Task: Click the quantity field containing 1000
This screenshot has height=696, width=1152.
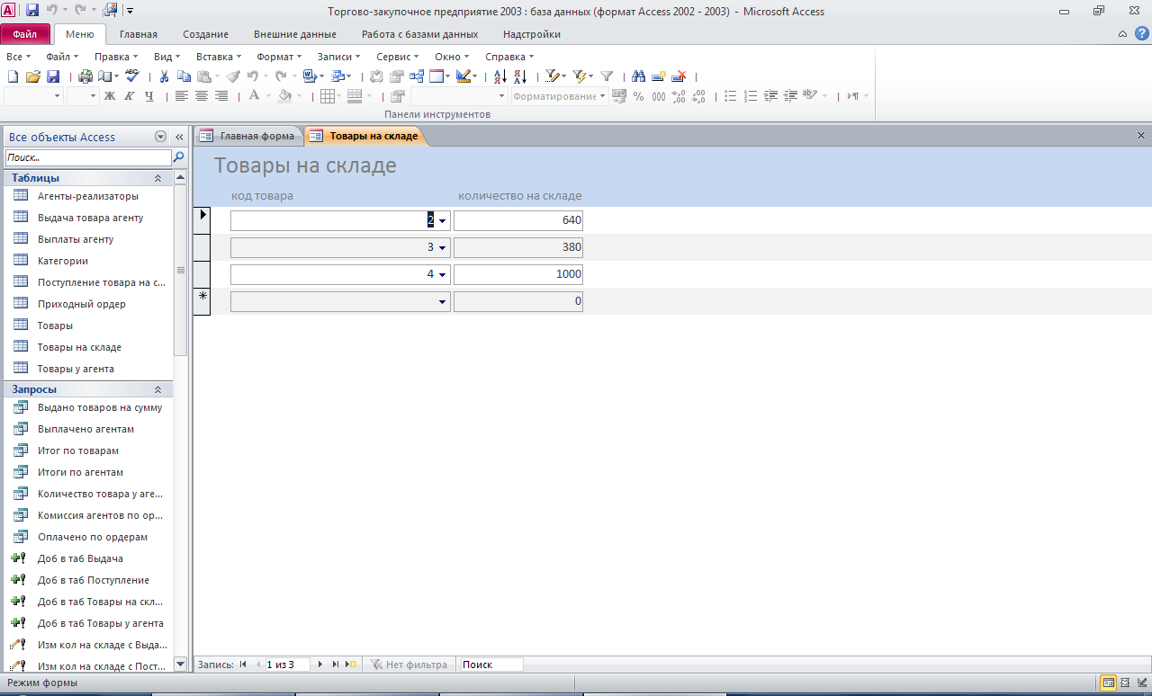Action: 518,274
